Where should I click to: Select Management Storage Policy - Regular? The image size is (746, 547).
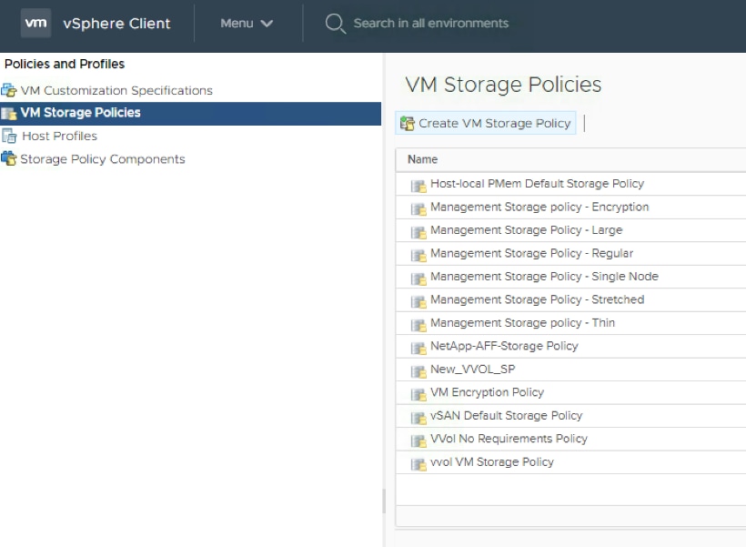click(x=532, y=253)
